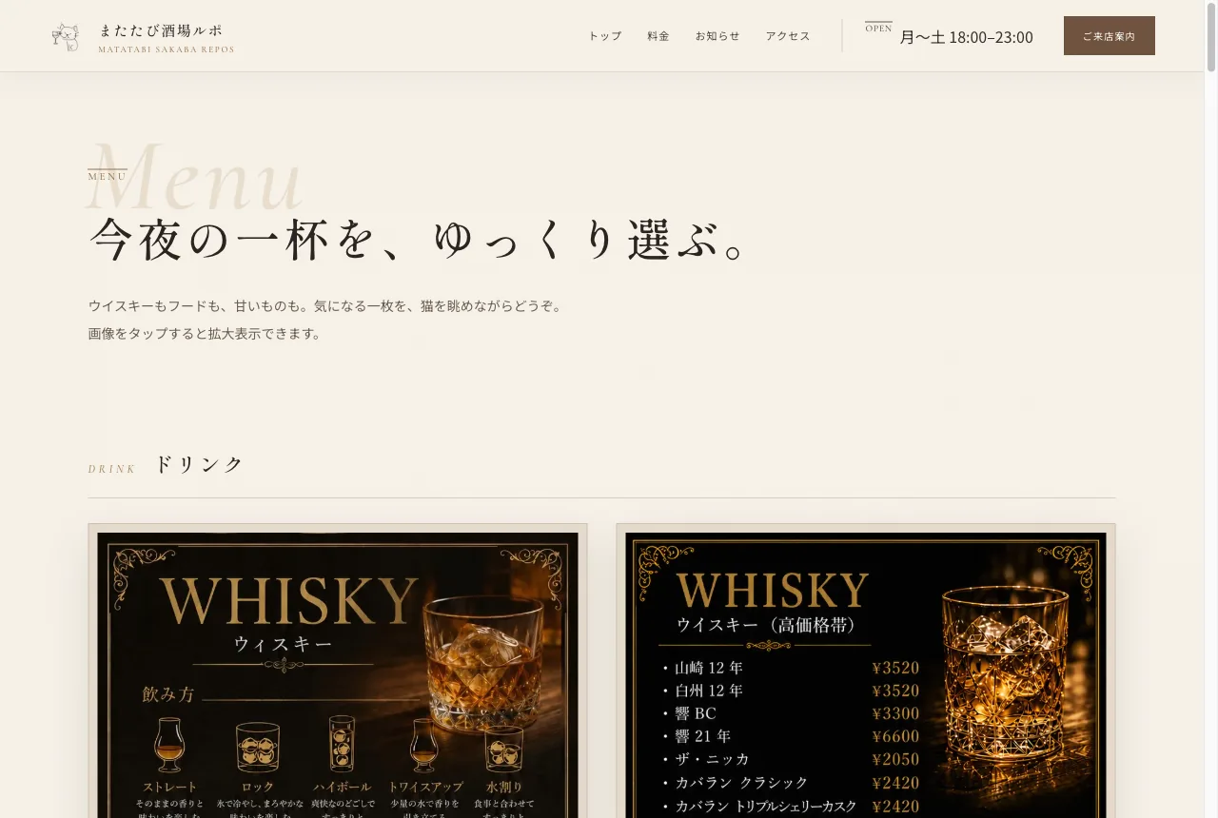Enlarge the WHISKY 高価格帯 menu image

tap(866, 671)
